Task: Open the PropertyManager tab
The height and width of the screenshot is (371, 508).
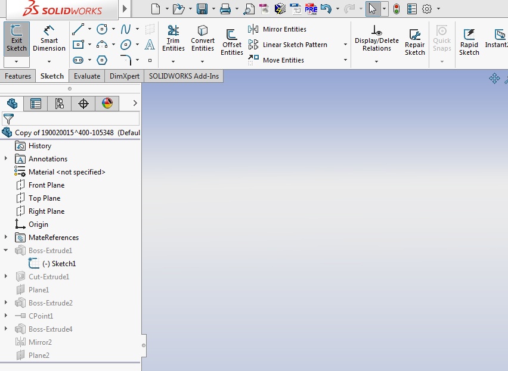Action: [35, 104]
